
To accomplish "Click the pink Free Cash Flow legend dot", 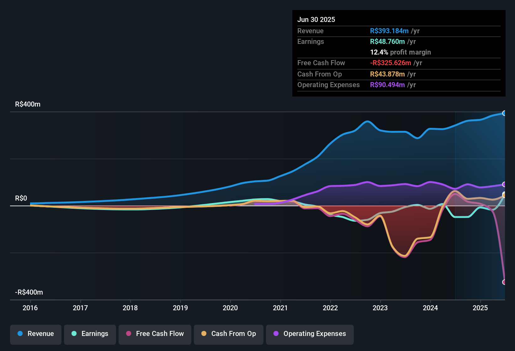I will pyautogui.click(x=129, y=334).
